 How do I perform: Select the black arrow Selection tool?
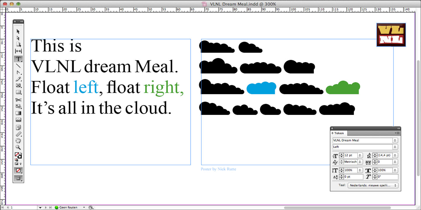[x=18, y=31]
